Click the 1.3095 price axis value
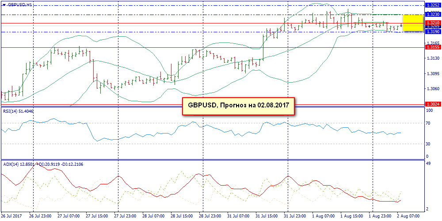 [433, 74]
